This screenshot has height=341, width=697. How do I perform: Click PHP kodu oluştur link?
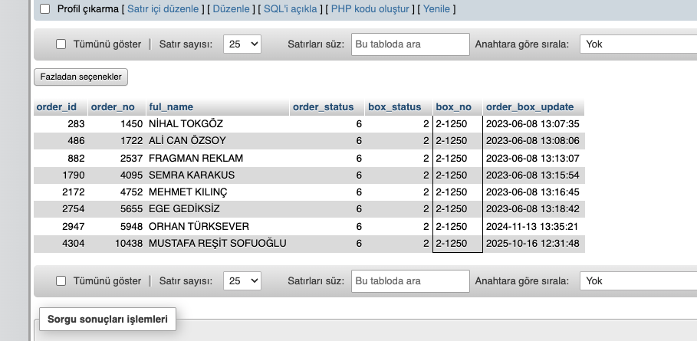pos(370,9)
